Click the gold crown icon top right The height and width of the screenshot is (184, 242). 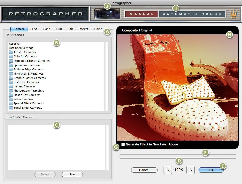pyautogui.click(x=233, y=14)
